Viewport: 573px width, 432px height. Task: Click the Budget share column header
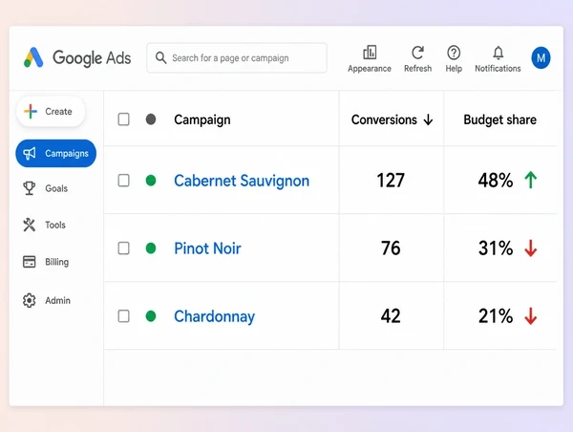(x=499, y=119)
